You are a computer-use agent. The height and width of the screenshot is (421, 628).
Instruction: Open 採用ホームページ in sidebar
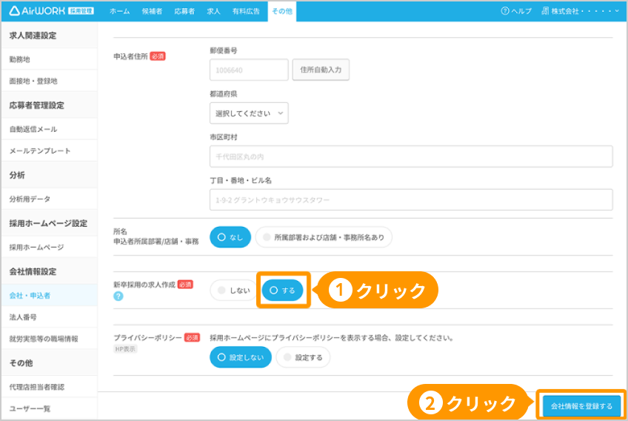click(50, 247)
